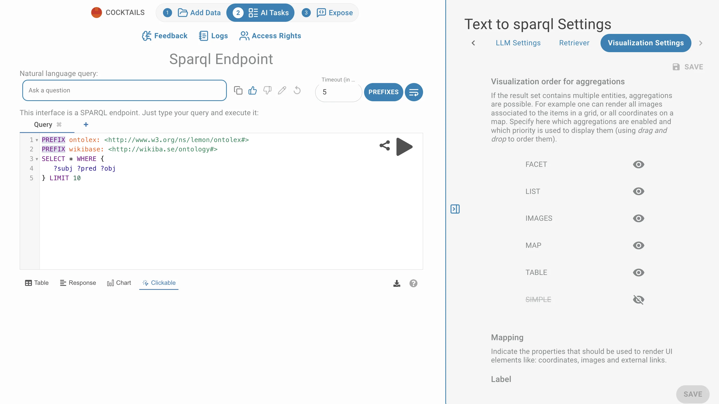Toggle LIST aggregation visibility

[638, 191]
